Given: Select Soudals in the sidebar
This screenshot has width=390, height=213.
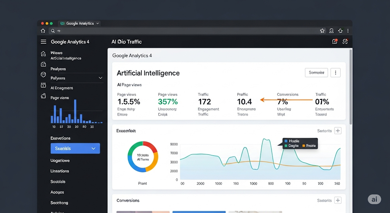Looking at the screenshot, I should [58, 182].
